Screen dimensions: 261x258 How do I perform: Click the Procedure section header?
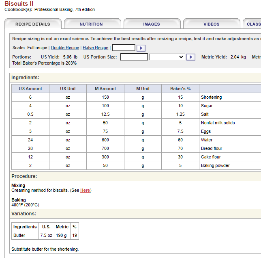tap(24, 176)
